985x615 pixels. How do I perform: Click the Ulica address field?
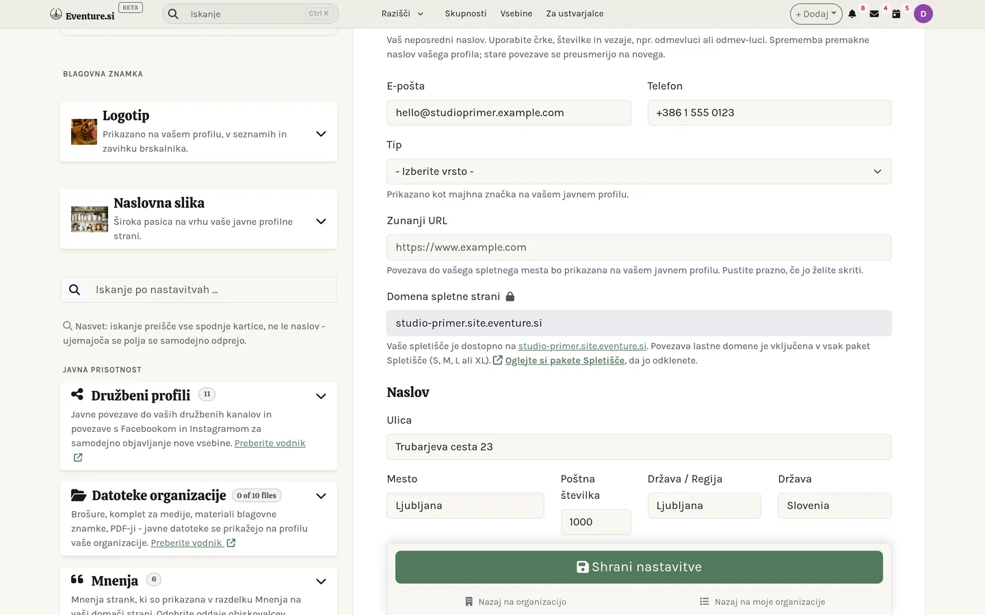click(639, 447)
